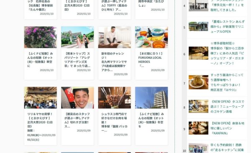Open the 熊本トリップ スパリゾート article title
Screen dimensions: 251x153
coord(77,60)
